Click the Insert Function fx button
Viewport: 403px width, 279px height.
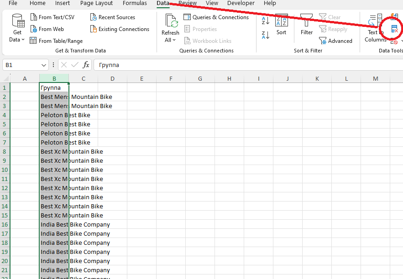click(86, 65)
